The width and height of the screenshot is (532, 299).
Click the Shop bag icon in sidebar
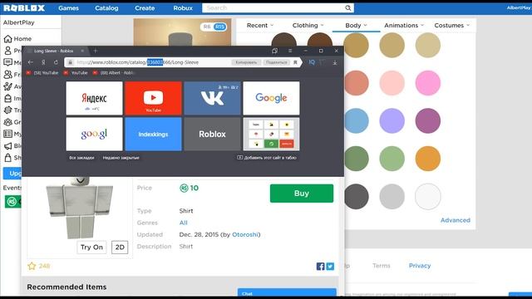pyautogui.click(x=7, y=157)
